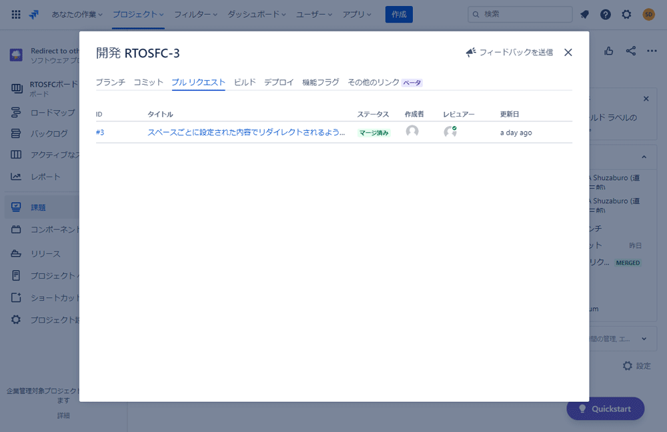The height and width of the screenshot is (432, 667).
Task: Click the Quickstart button
Action: (606, 409)
